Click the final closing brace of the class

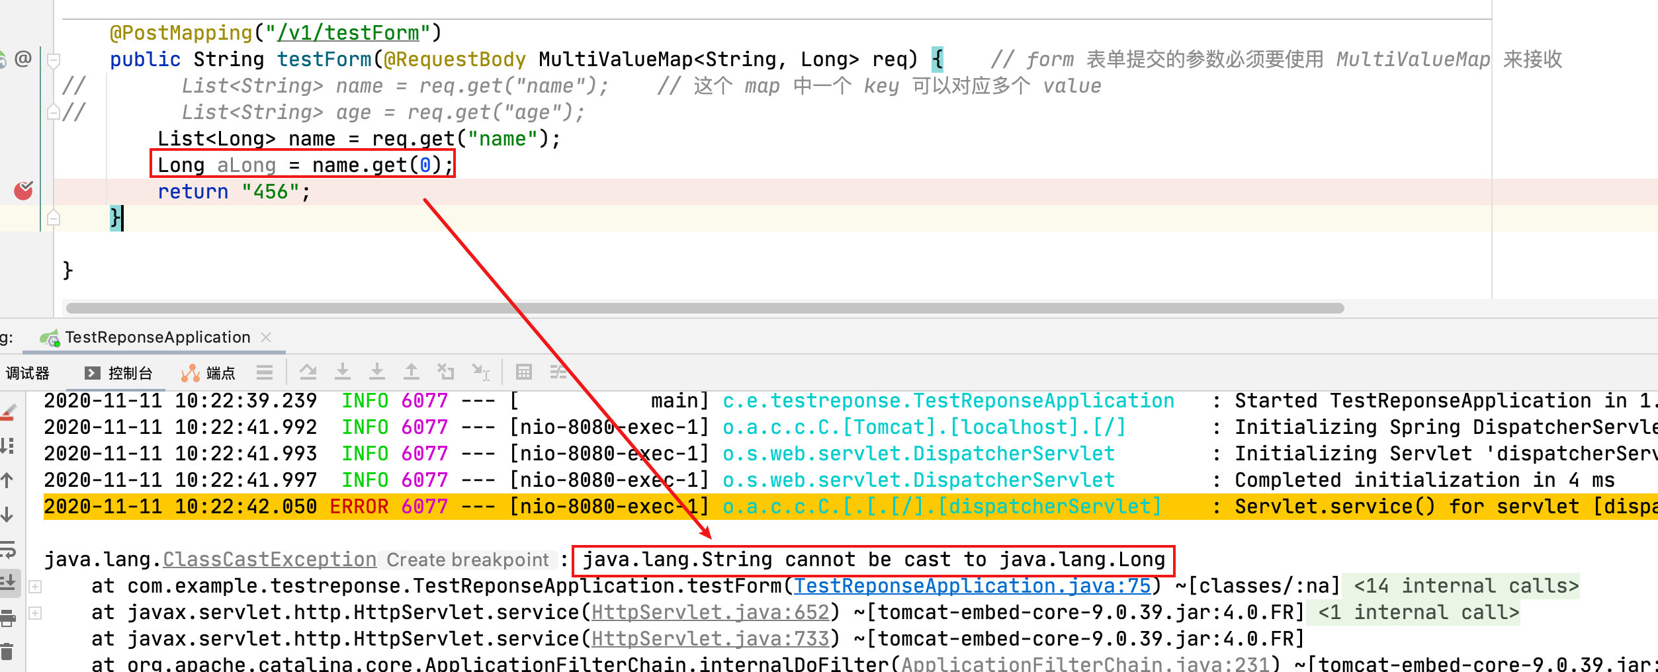[x=67, y=271]
